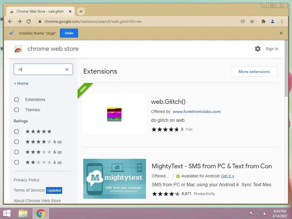
Task: Visit www.funktroniclabs.com developer link
Action: click(x=197, y=111)
